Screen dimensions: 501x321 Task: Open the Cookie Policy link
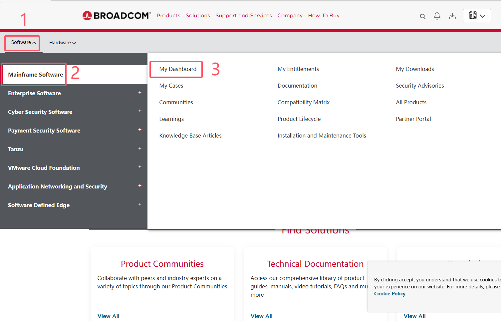tap(390, 294)
